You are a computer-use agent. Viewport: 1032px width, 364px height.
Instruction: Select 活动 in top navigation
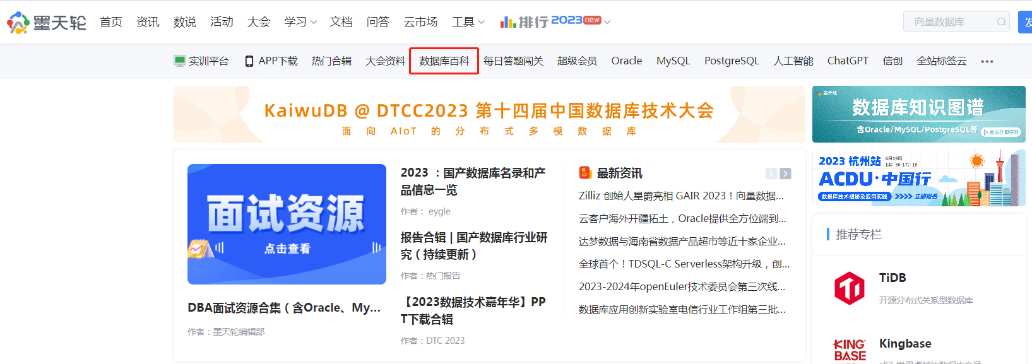click(x=222, y=22)
